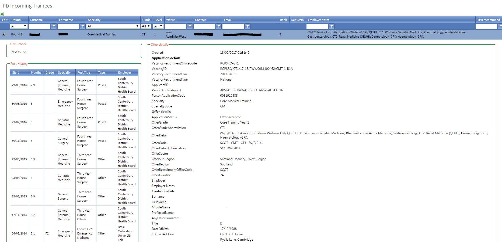Sort by the Rank column header

click(x=283, y=20)
